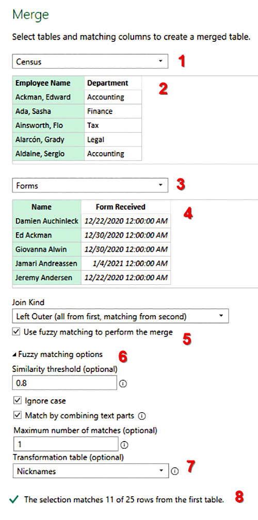
Task: Select the Name column in Forms table
Action: [47, 206]
